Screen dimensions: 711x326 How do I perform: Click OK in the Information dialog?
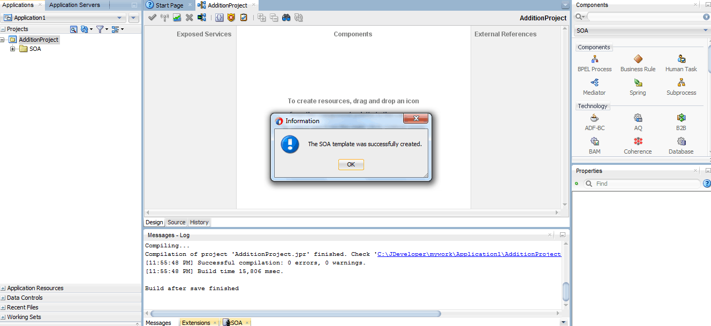[351, 164]
